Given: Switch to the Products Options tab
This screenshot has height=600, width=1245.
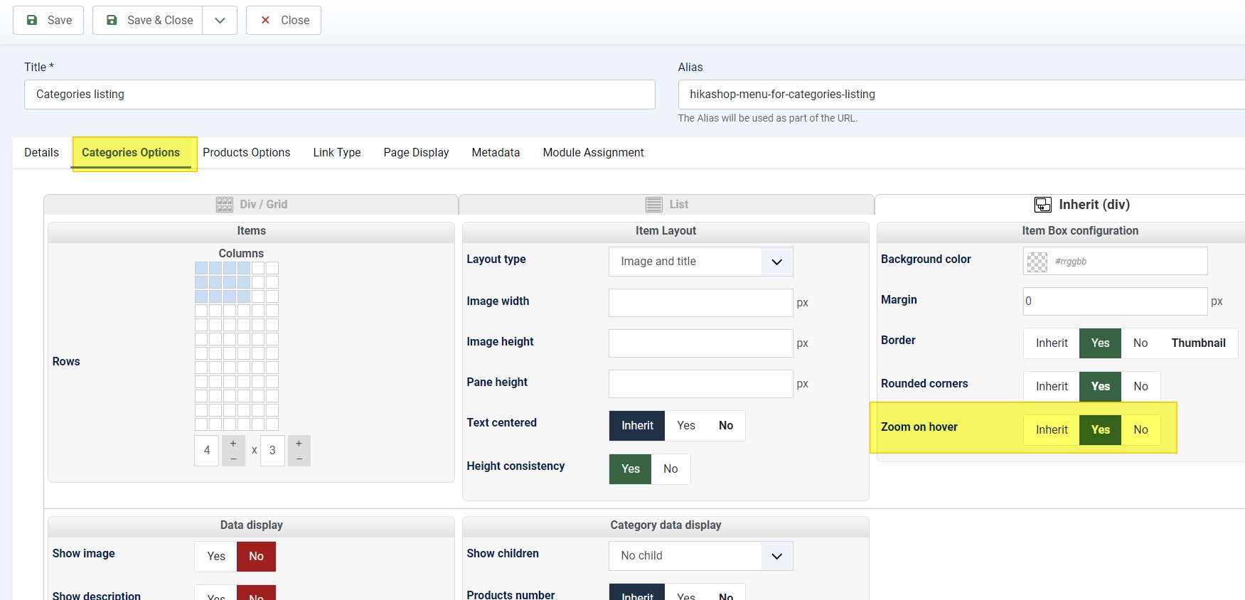Looking at the screenshot, I should click(246, 152).
